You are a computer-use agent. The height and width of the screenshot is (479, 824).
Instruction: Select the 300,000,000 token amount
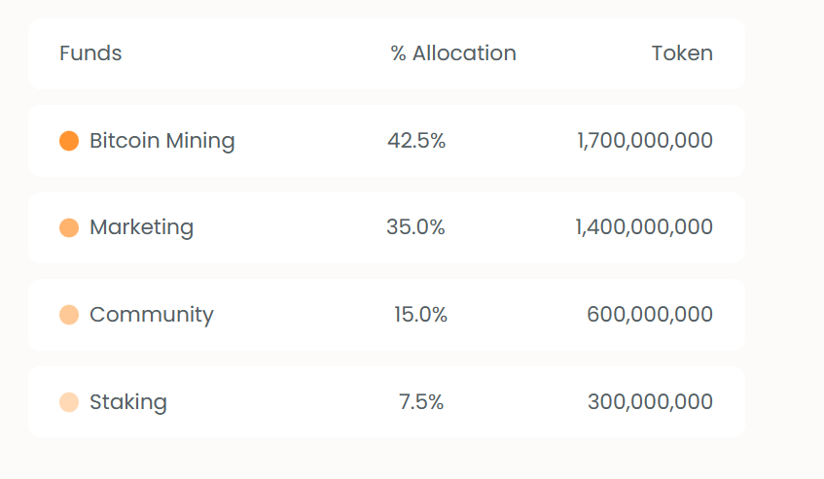tap(650, 402)
